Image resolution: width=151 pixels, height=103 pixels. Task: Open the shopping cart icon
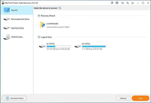pyautogui.click(x=122, y=3)
